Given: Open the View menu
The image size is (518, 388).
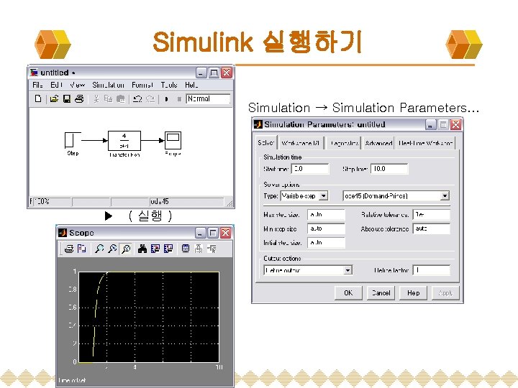Looking at the screenshot, I should (77, 85).
